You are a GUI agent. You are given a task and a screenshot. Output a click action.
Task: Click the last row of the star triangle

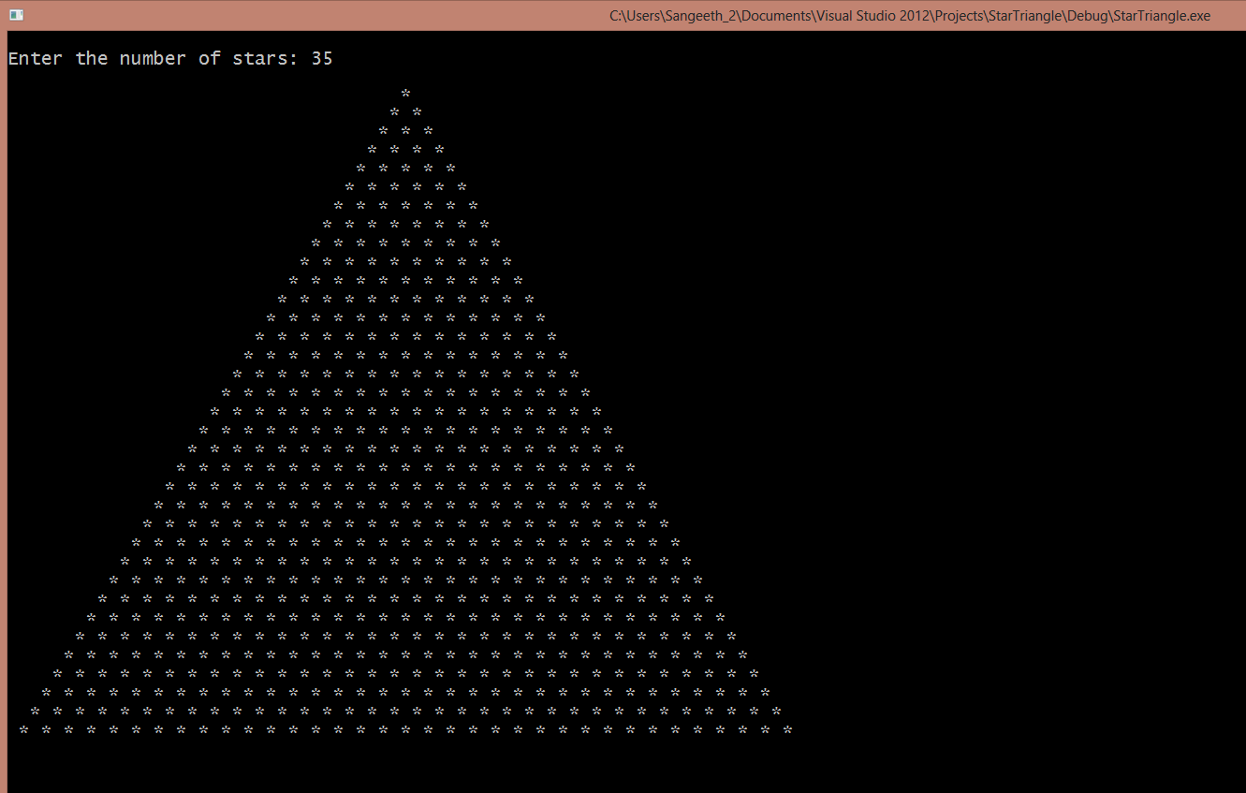tap(405, 729)
